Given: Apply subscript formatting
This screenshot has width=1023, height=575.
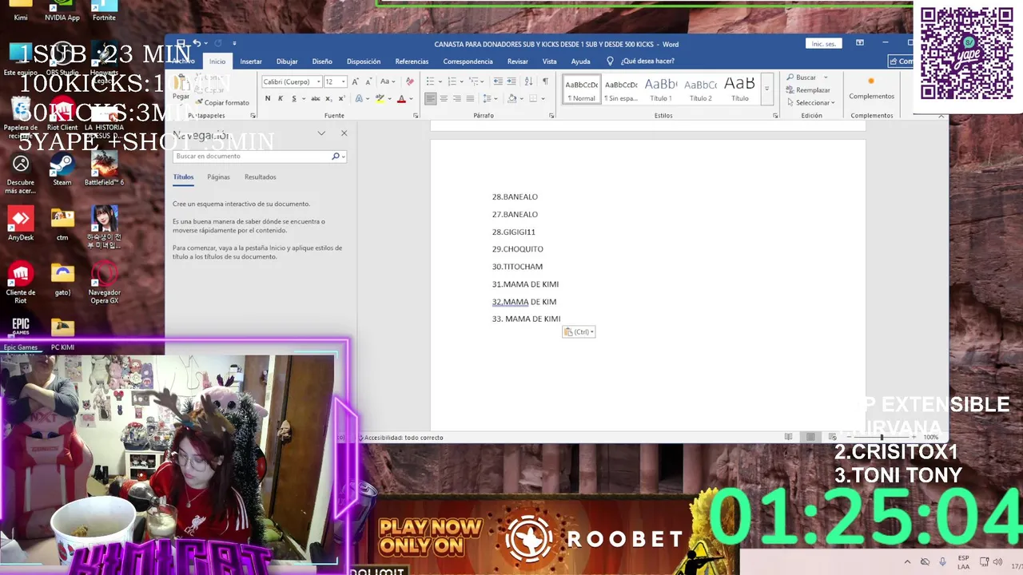Looking at the screenshot, I should [x=328, y=99].
